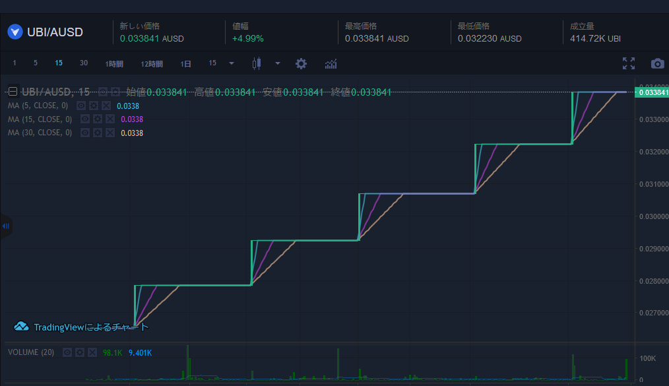Open the indicators menu icon
Screen dimensions: 669x386
click(331, 63)
